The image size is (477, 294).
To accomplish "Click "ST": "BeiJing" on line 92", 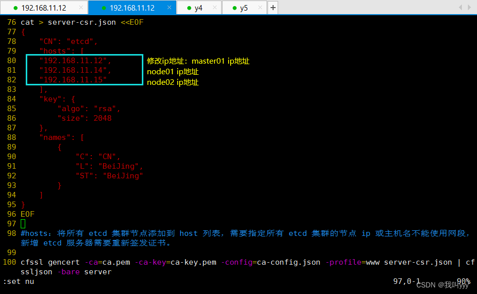I will point(110,176).
